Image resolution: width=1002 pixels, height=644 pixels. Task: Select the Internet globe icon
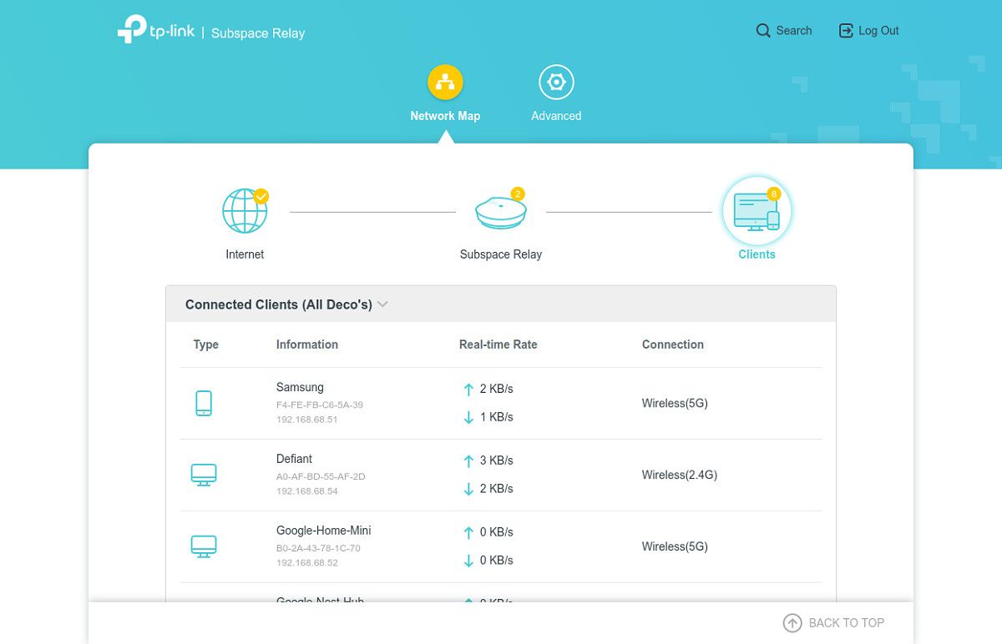245,211
